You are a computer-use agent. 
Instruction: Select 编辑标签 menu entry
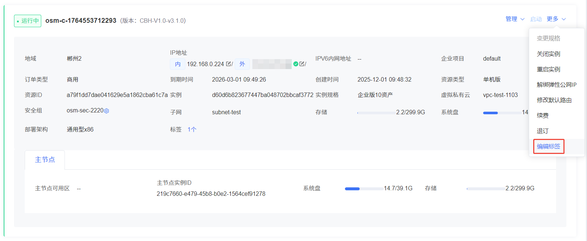click(x=548, y=146)
